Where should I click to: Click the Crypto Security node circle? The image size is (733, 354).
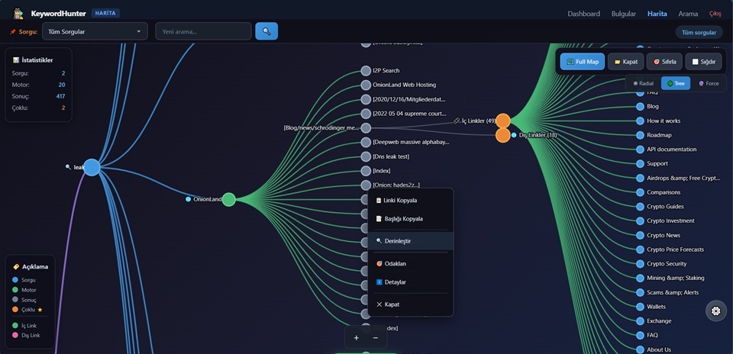(x=640, y=264)
